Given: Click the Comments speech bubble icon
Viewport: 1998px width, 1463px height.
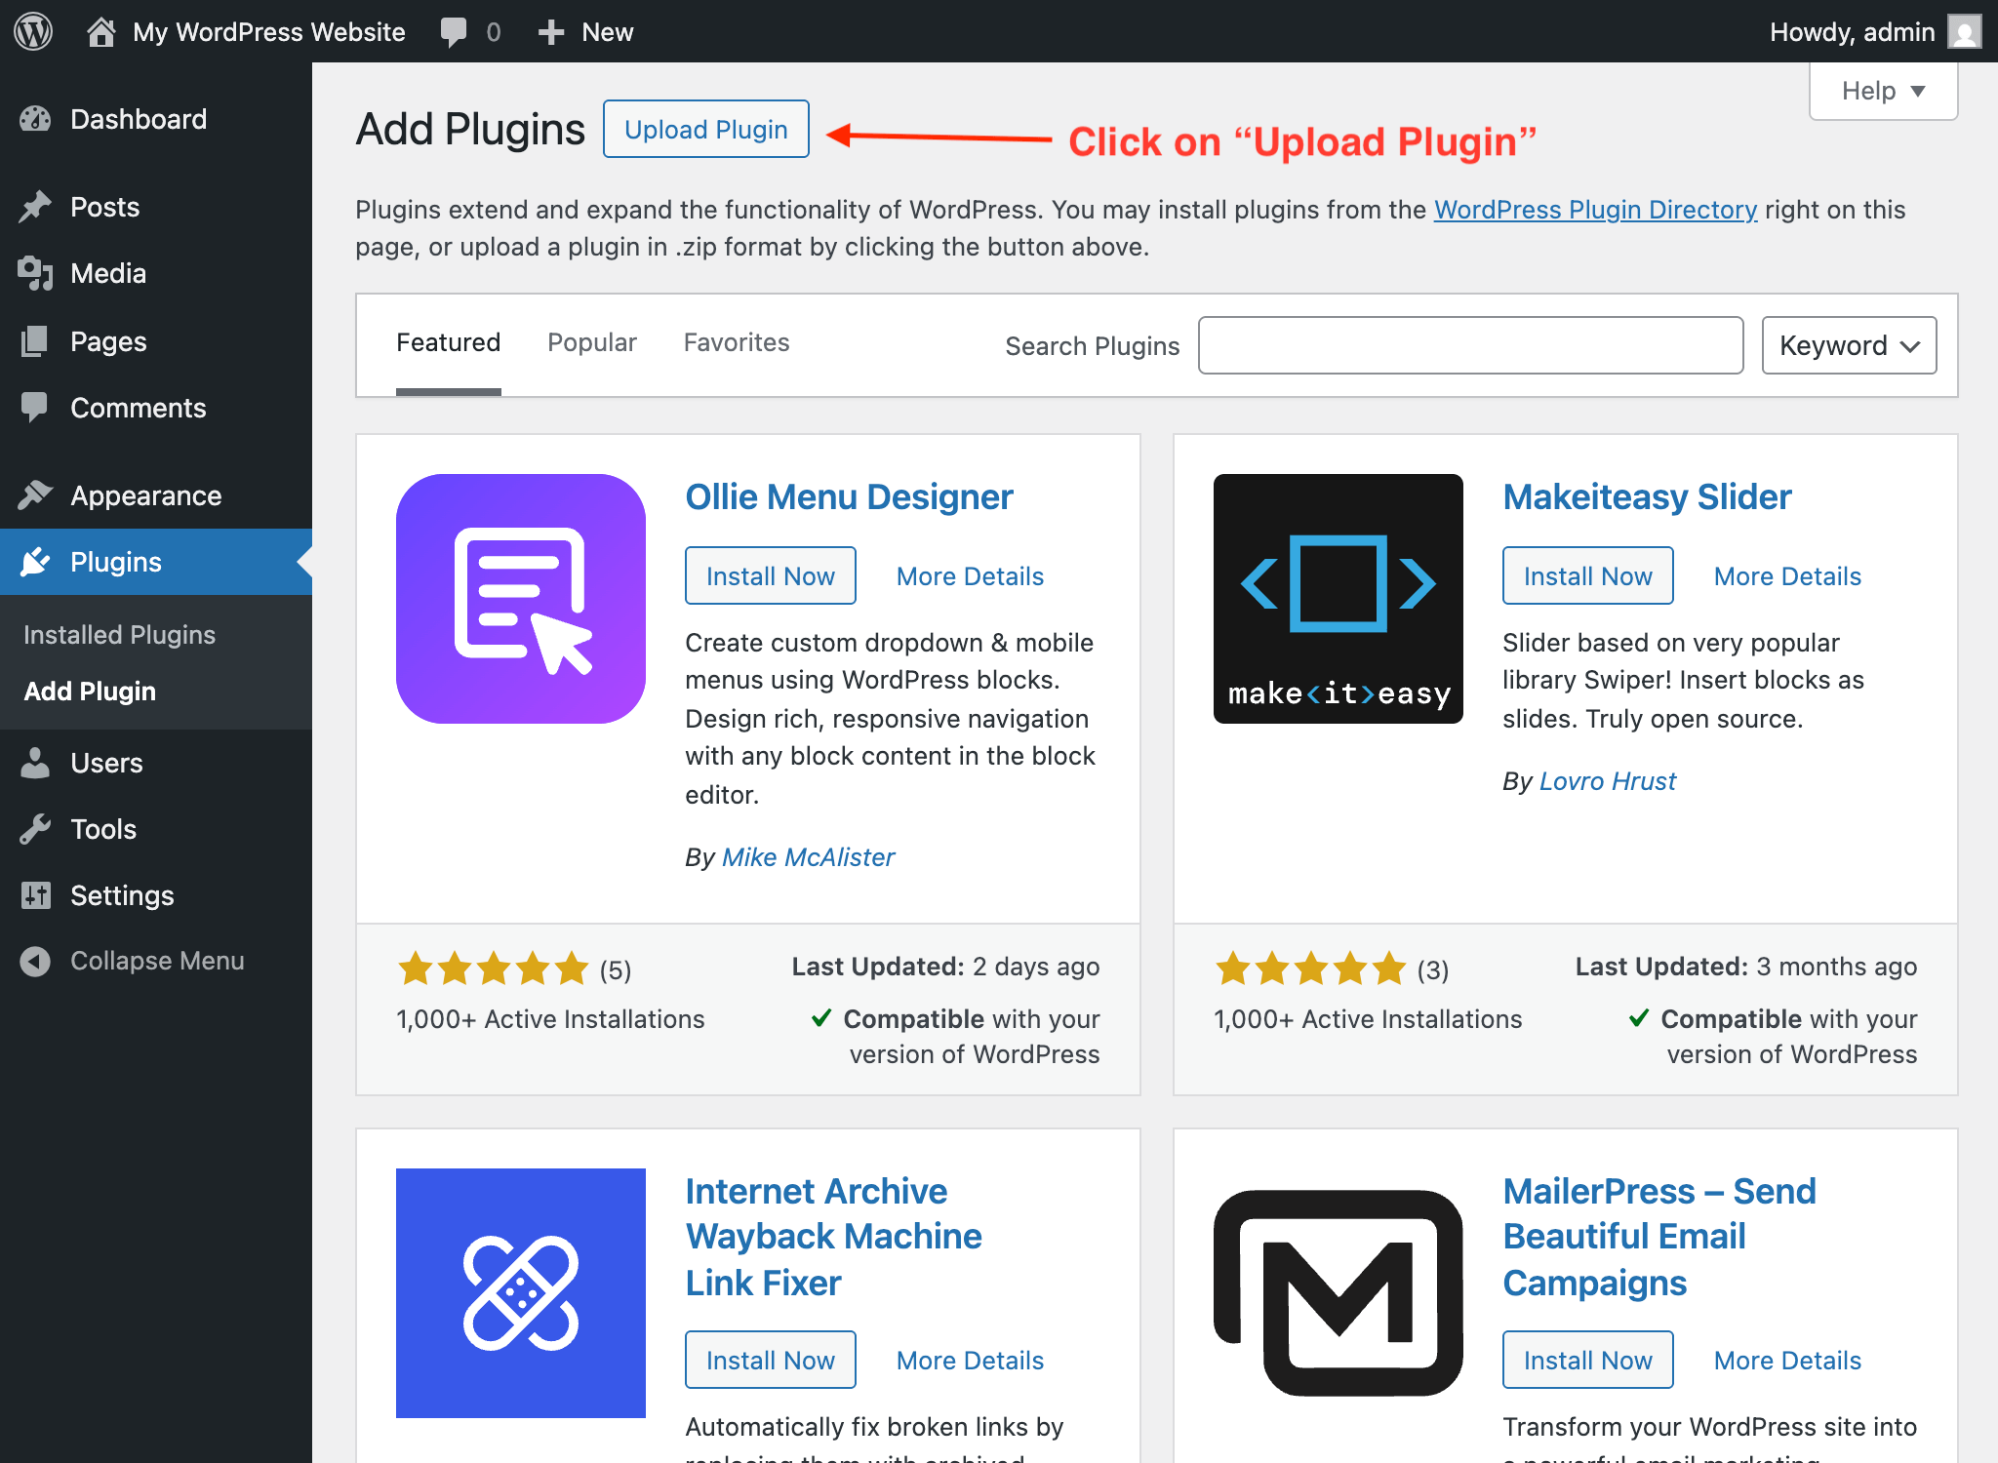Looking at the screenshot, I should 35,408.
